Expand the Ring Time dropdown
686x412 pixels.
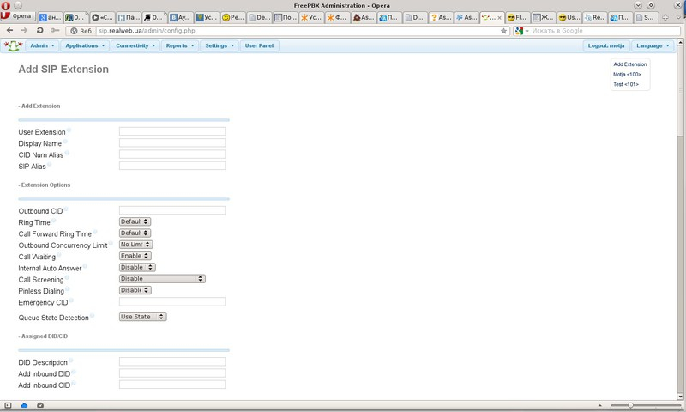pos(135,221)
